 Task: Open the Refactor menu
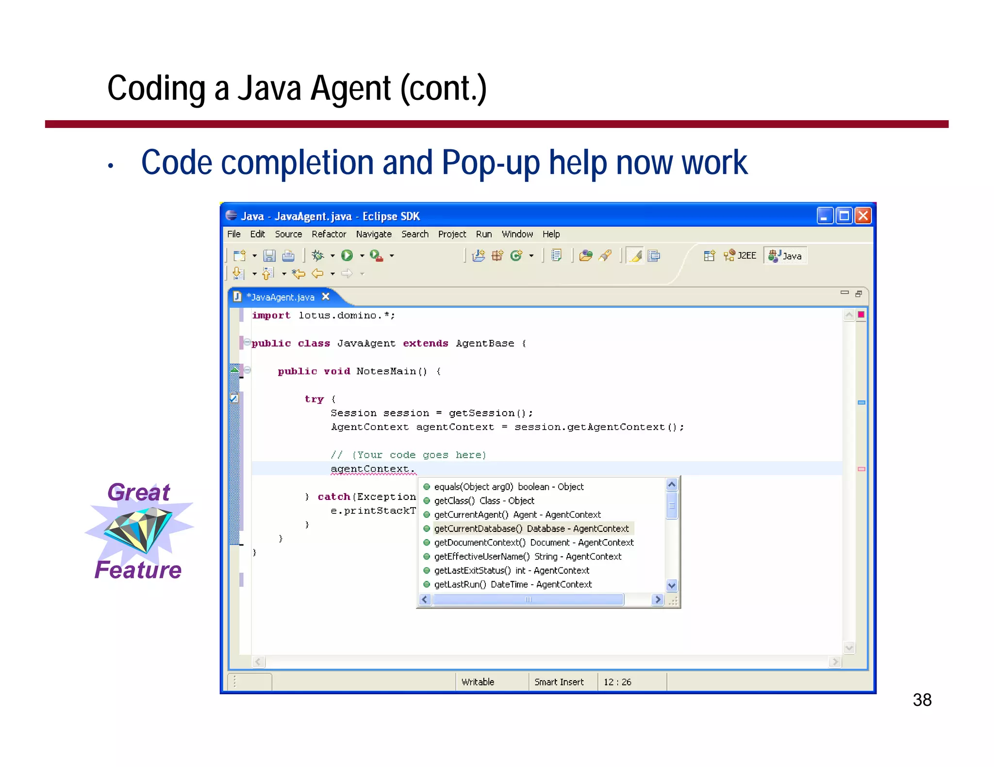pos(329,234)
